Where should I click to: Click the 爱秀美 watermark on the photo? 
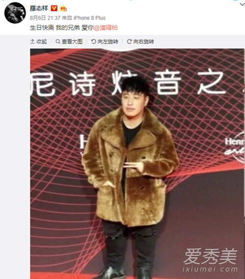coord(211,257)
